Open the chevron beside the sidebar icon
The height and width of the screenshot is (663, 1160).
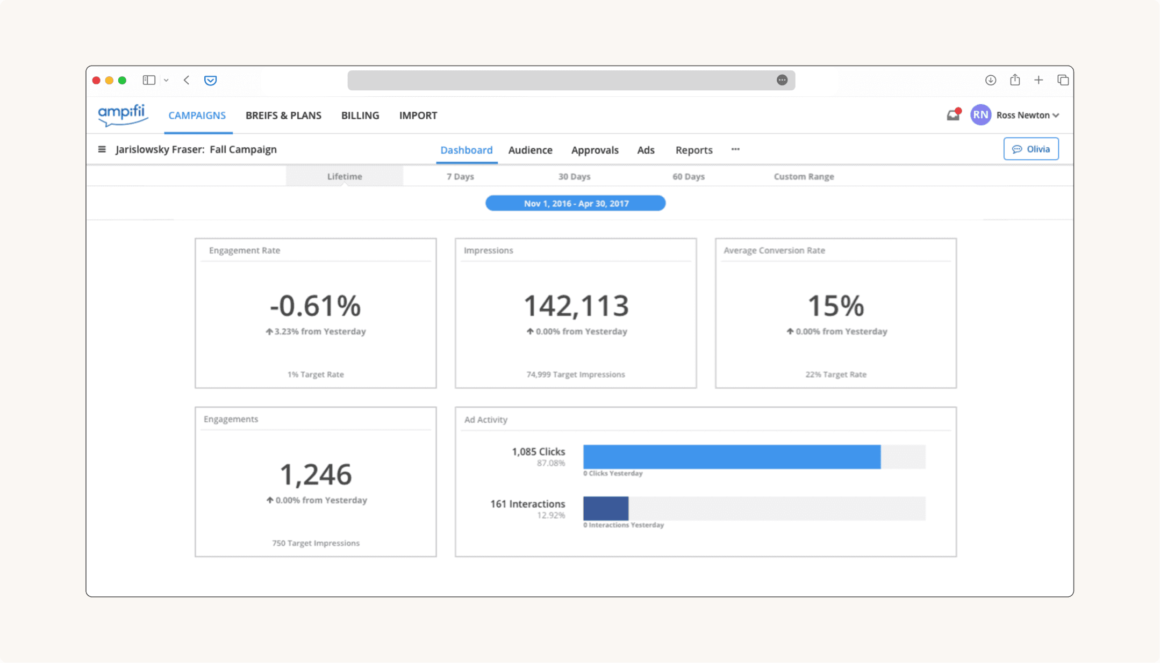(x=166, y=80)
